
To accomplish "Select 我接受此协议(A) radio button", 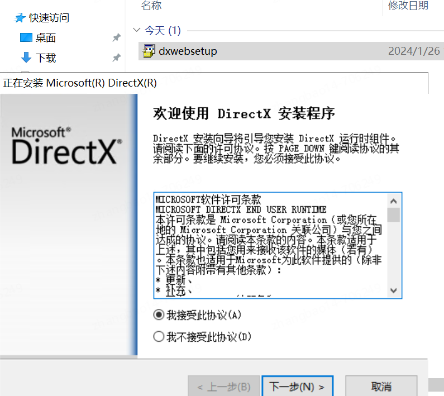I will [x=159, y=315].
